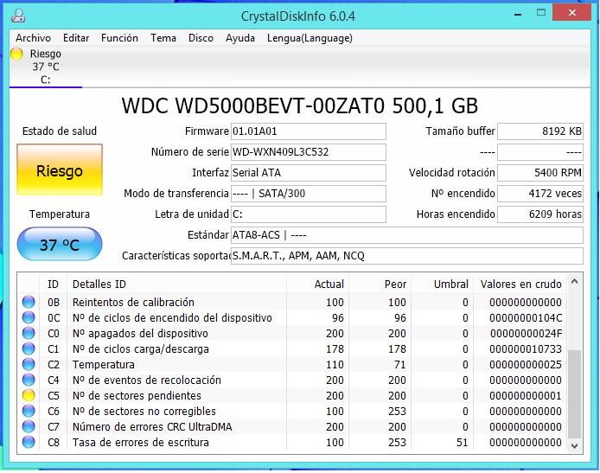Click the Letra de unidad field
Screen dimensions: 600x473
tap(308, 214)
